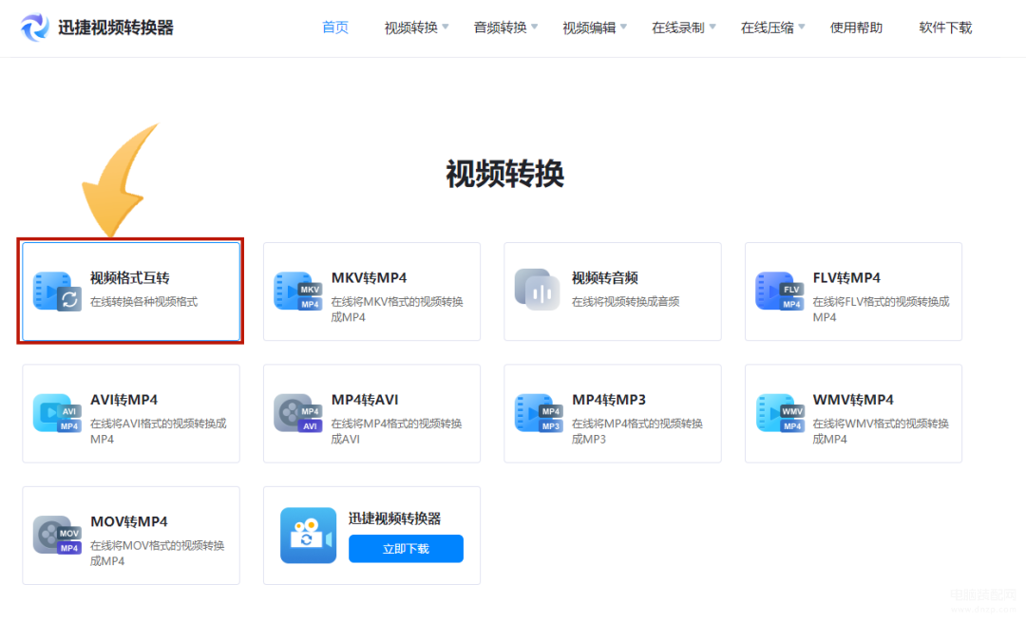Click the text 在线将MP4格式的视频转换成MP3
Screen dimensions: 1026x622
tap(637, 431)
